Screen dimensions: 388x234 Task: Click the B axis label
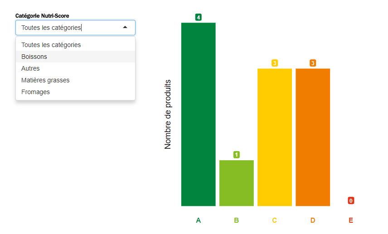pos(236,220)
